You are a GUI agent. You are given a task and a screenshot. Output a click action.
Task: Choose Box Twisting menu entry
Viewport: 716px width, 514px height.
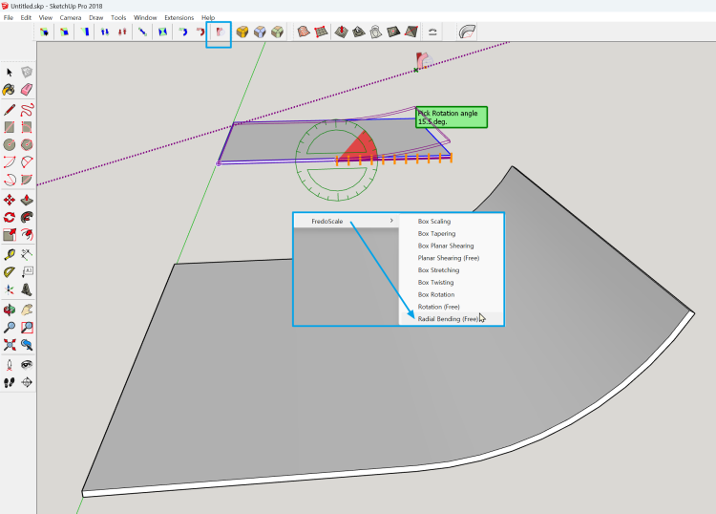(x=435, y=283)
